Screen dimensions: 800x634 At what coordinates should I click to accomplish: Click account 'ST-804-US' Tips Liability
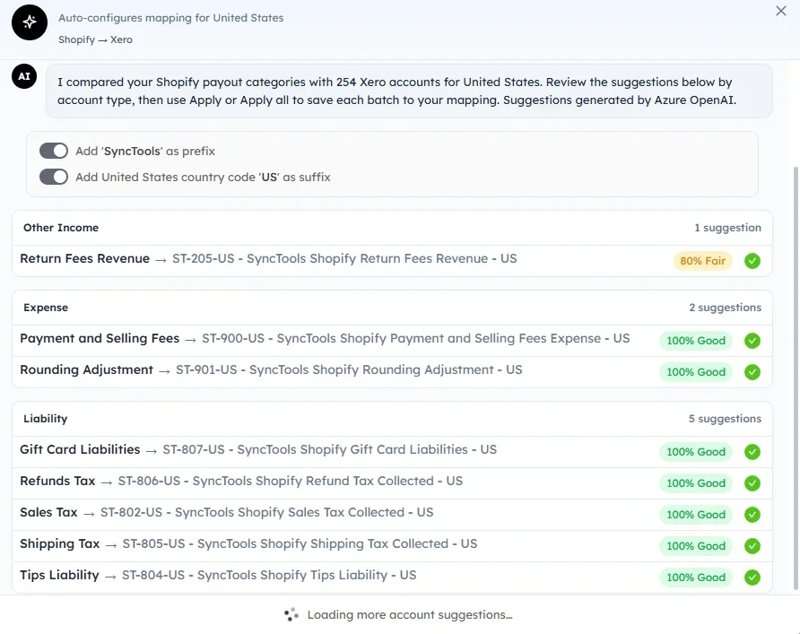(269, 575)
